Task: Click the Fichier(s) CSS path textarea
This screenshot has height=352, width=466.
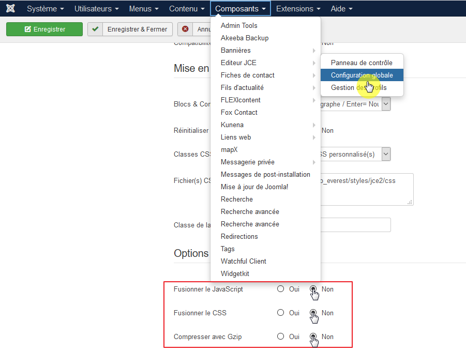Action: [367, 189]
